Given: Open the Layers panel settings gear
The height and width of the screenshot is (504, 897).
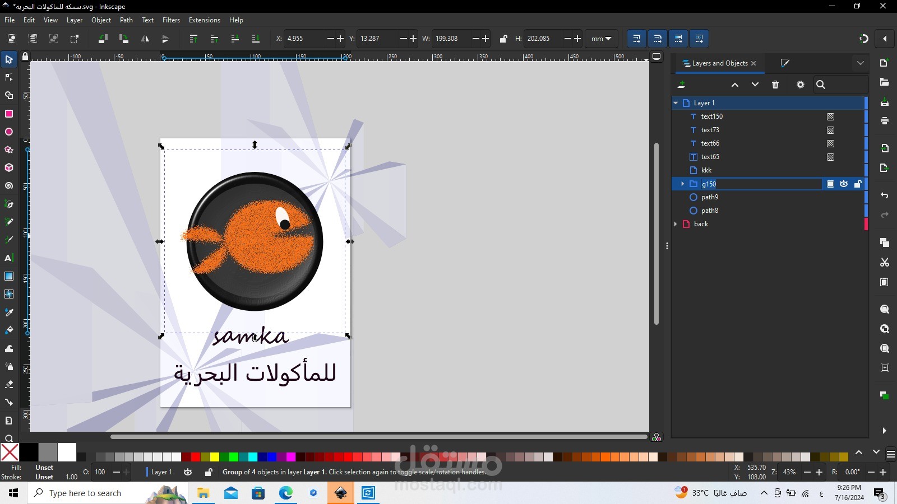Looking at the screenshot, I should pyautogui.click(x=800, y=85).
